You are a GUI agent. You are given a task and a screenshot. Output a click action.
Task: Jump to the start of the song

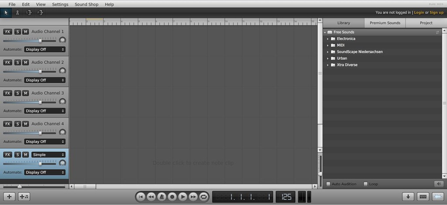pyautogui.click(x=141, y=197)
